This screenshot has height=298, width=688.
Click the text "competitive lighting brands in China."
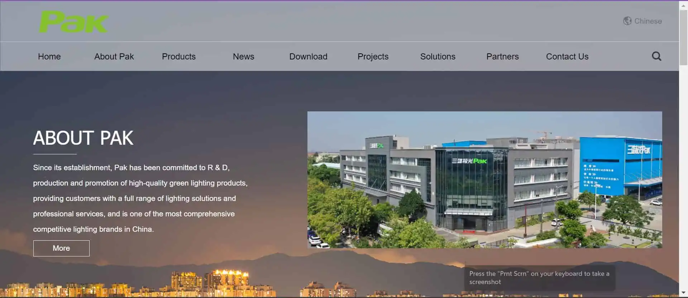(x=94, y=229)
